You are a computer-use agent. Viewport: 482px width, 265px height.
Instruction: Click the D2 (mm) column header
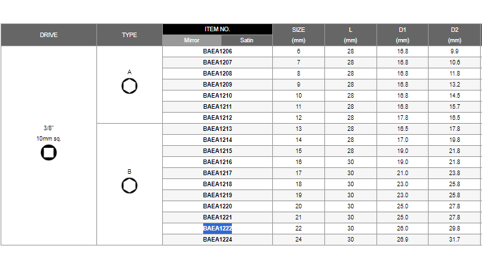tap(455, 35)
